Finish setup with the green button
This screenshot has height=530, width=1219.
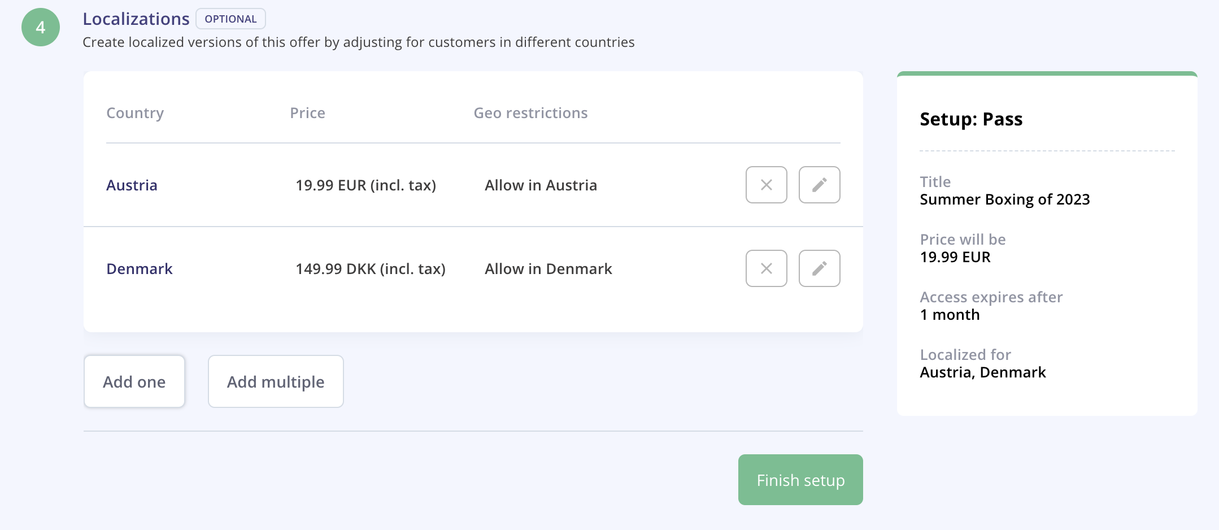coord(800,480)
